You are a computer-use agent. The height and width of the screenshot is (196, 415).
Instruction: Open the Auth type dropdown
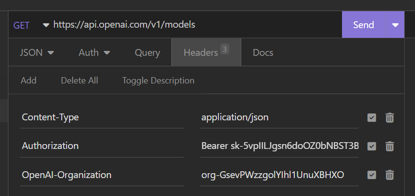(x=94, y=53)
